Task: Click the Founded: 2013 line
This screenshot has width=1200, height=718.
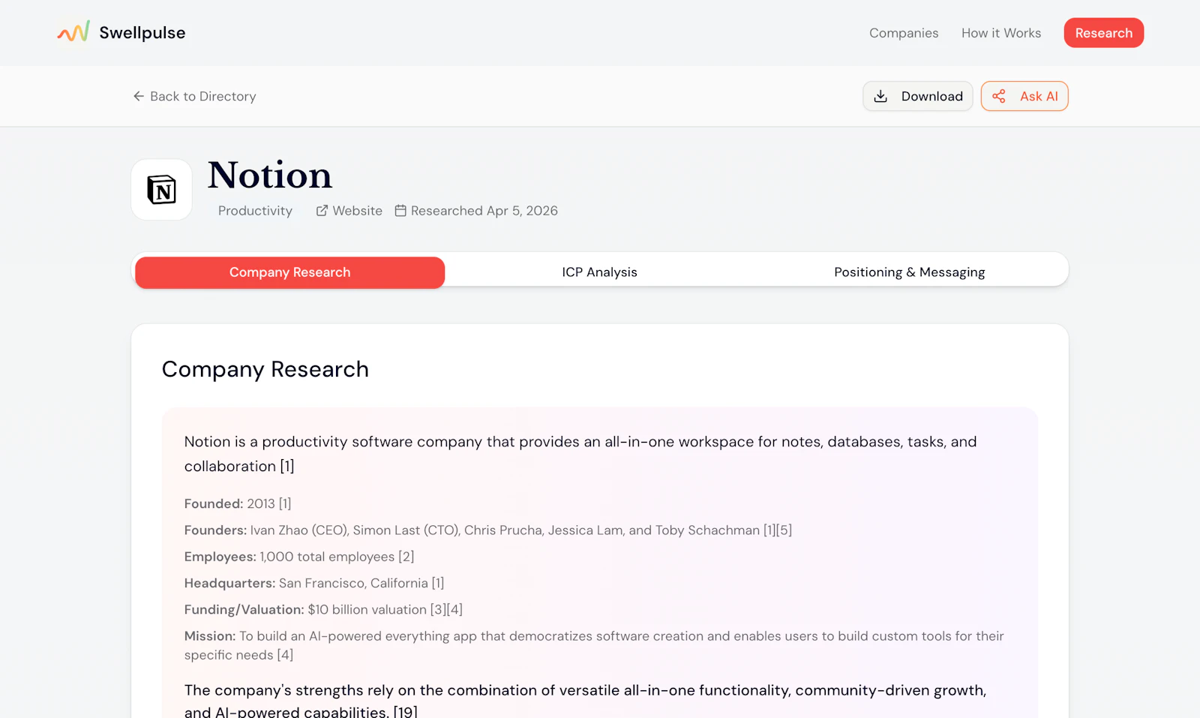Action: 238,504
